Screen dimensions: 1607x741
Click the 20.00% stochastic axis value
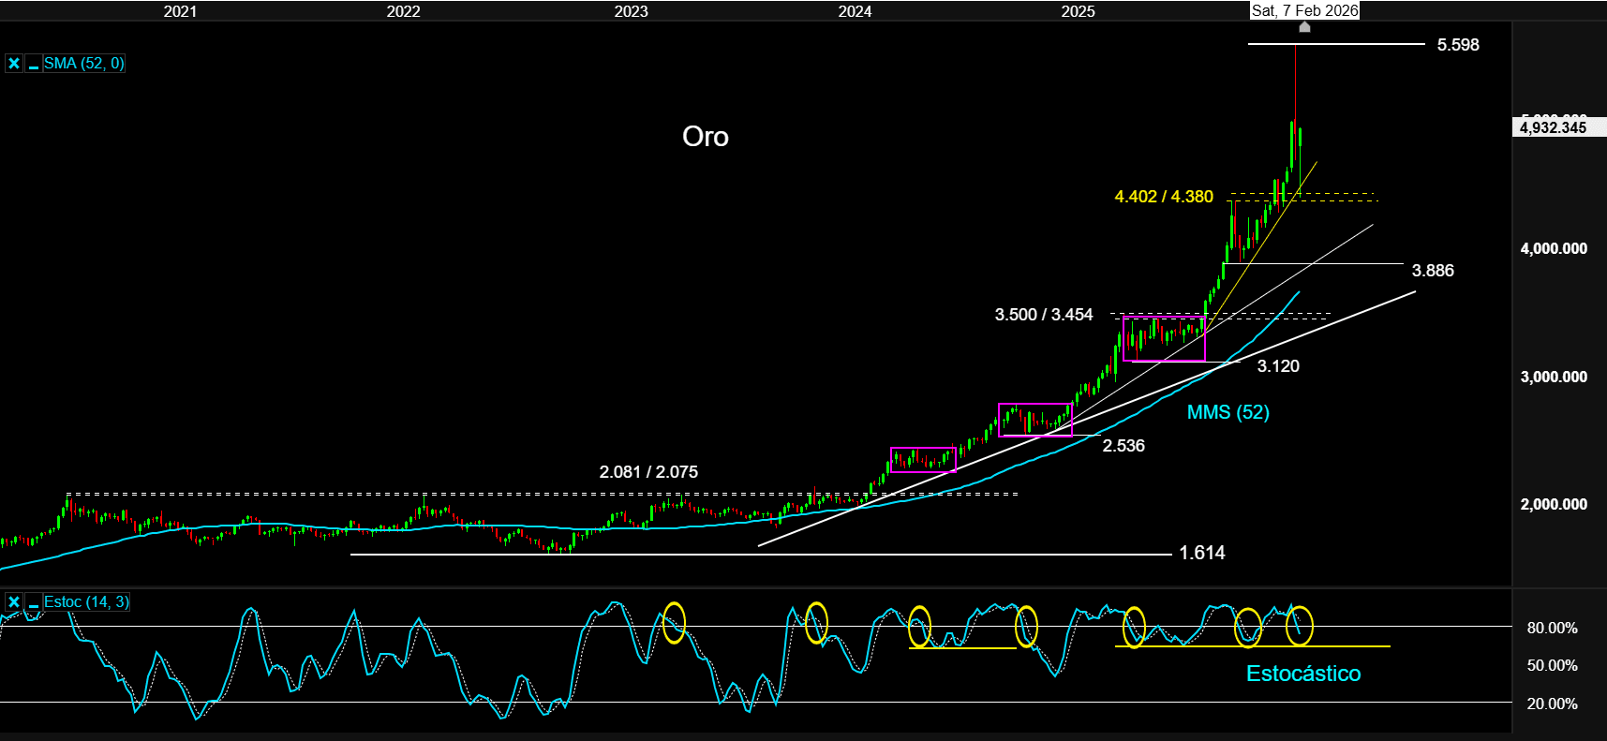1552,704
